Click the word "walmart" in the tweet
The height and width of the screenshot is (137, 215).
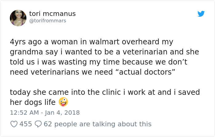(x=104, y=42)
